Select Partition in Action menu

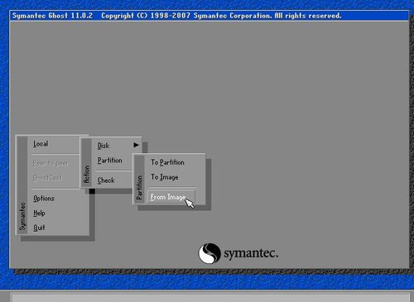(x=110, y=161)
